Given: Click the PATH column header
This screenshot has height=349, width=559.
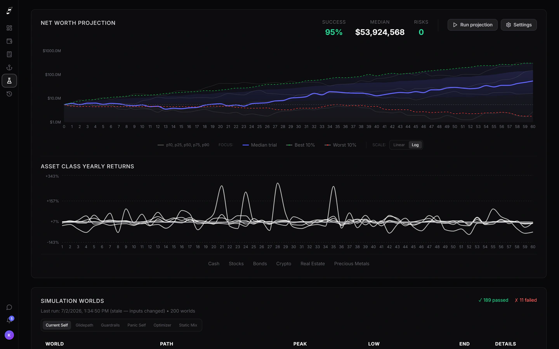Looking at the screenshot, I should point(167,344).
